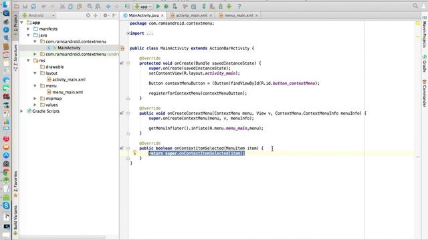The width and height of the screenshot is (428, 240).
Task: Open Project Structure toolbar icon
Action: [x=193, y=6]
